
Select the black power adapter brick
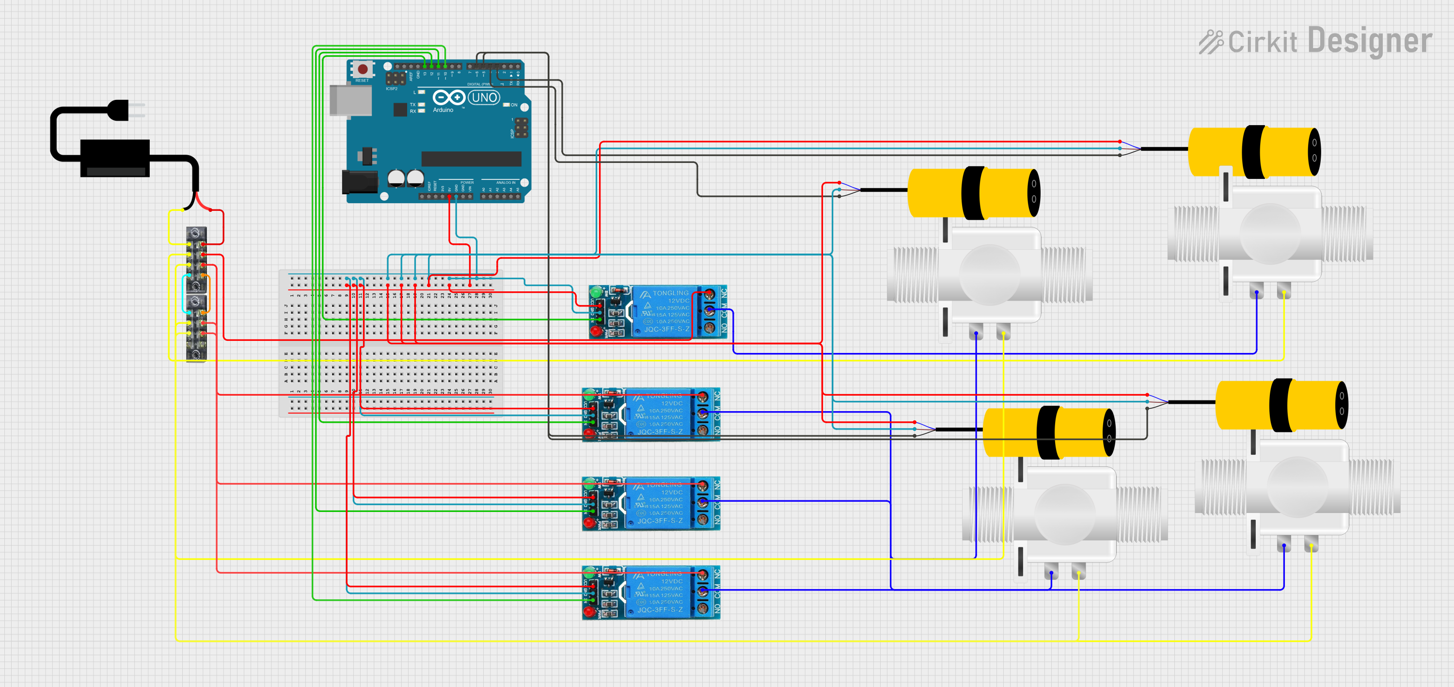click(x=115, y=159)
